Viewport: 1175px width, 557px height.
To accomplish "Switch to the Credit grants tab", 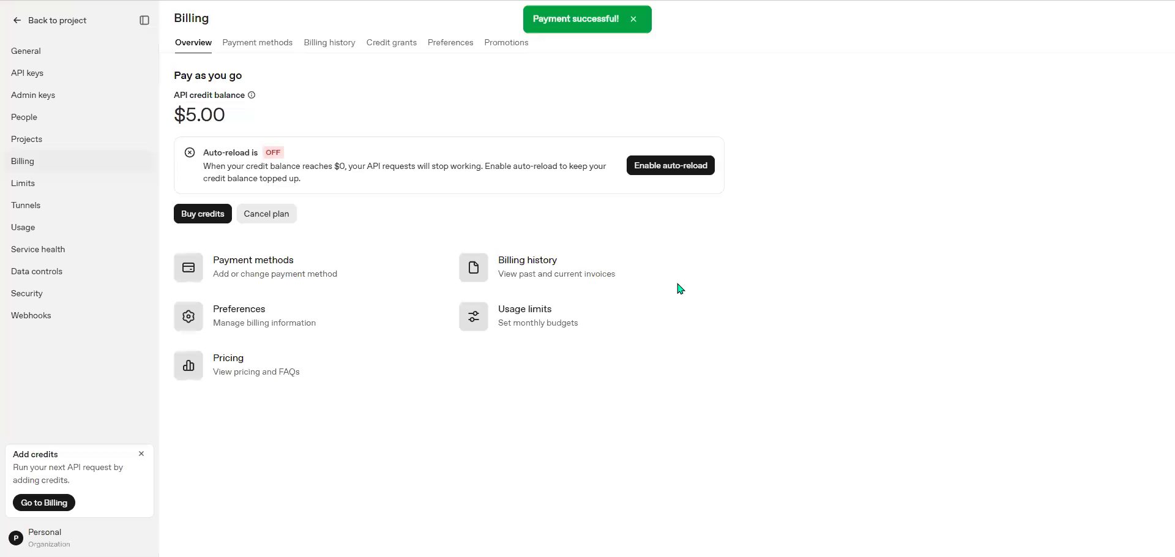I will pos(392,42).
